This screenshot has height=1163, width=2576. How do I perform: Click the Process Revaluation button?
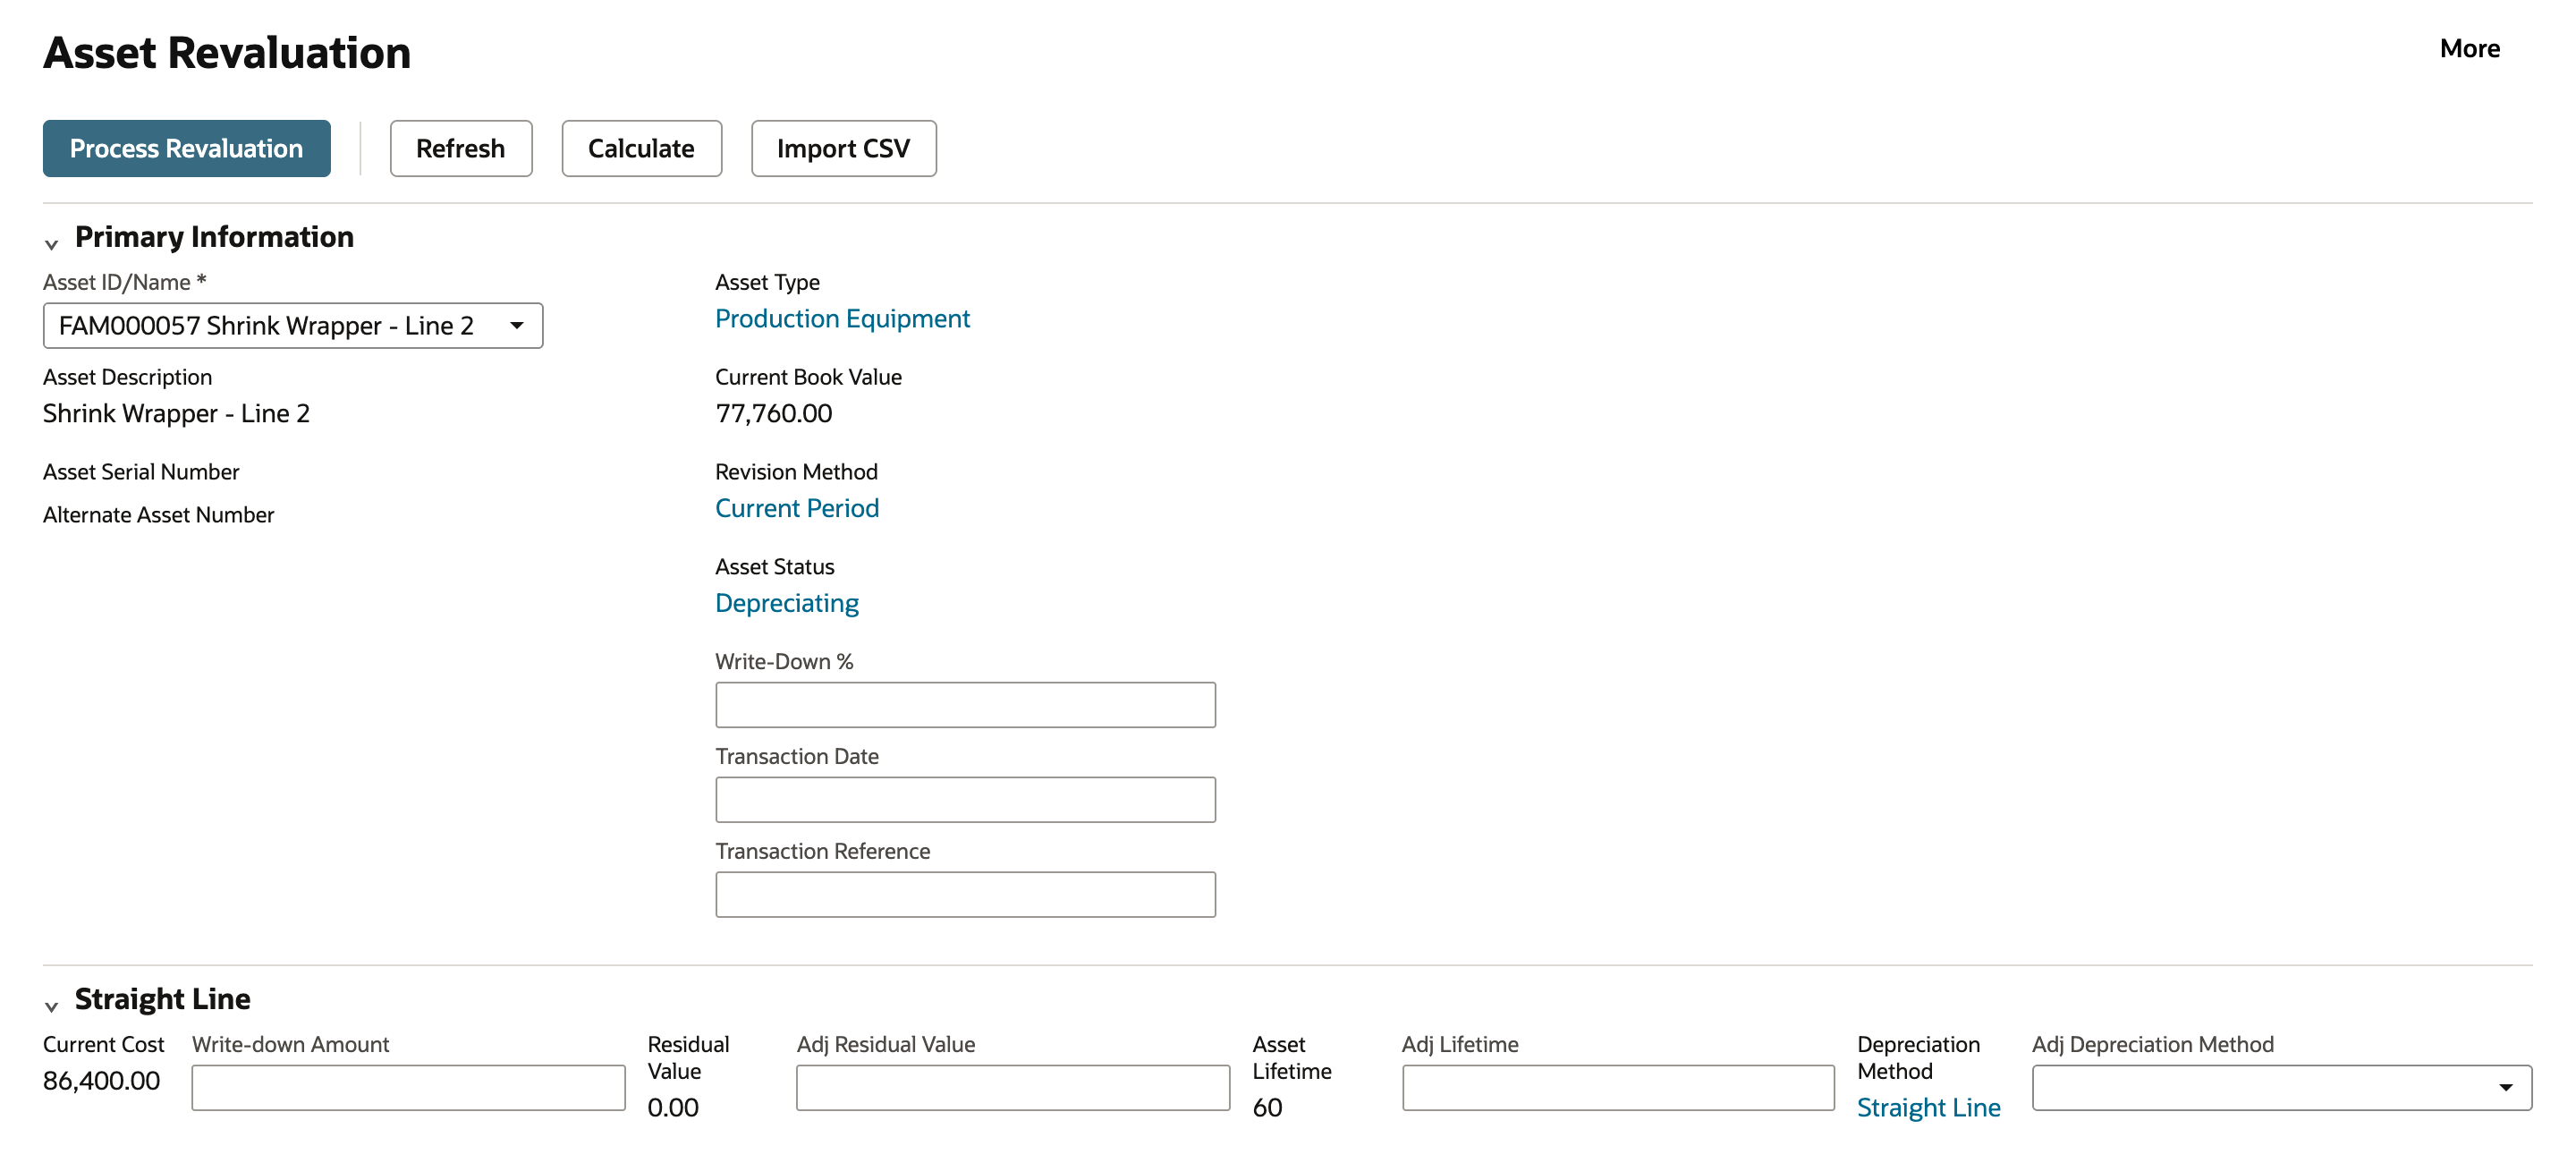click(x=186, y=148)
